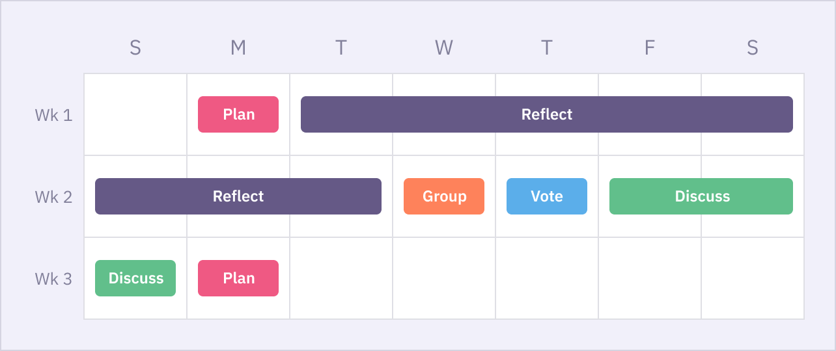The height and width of the screenshot is (351, 836).
Task: Click the pink Plan event in Week 1
Action: [x=238, y=114]
